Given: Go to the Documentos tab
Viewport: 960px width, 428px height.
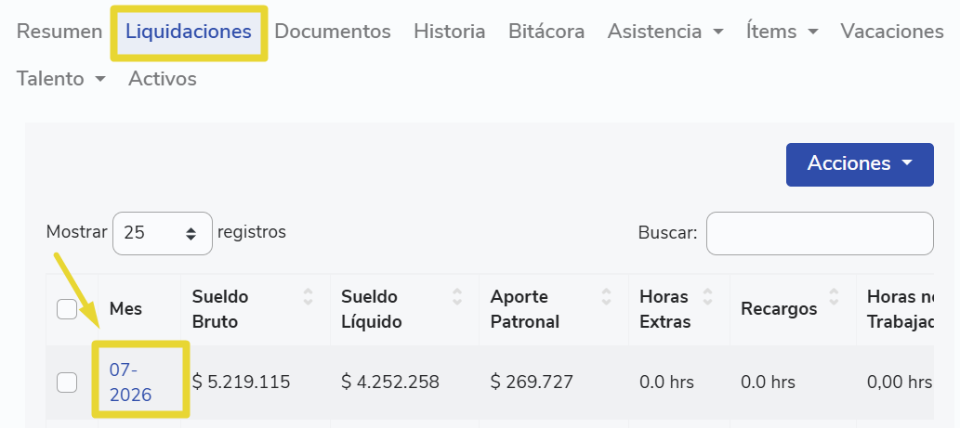Looking at the screenshot, I should (x=333, y=32).
